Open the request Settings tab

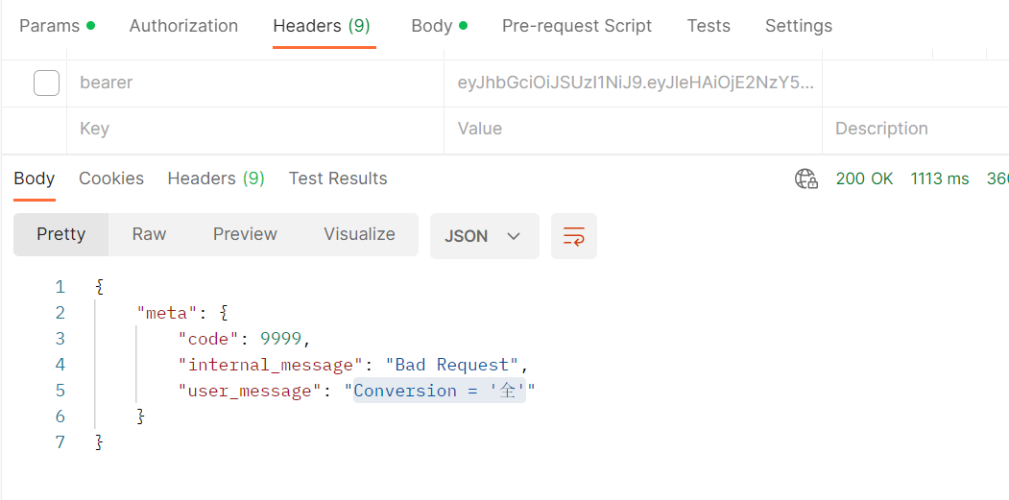[799, 26]
